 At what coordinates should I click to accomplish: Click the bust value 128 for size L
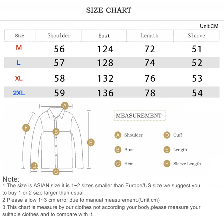click(105, 63)
